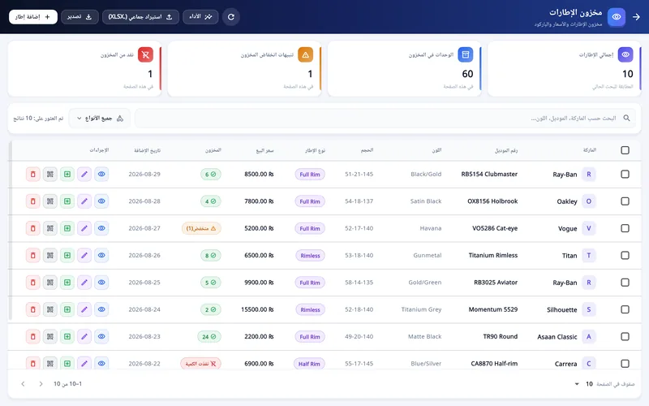Add stock to Momentum 5529 row
The width and height of the screenshot is (649, 406).
67,309
